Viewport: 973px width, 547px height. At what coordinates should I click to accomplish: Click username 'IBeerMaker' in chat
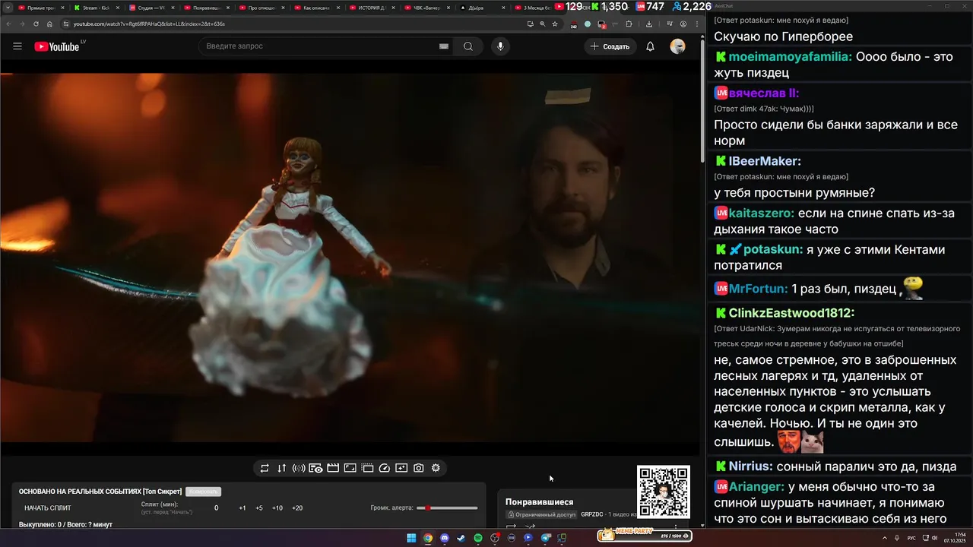763,161
